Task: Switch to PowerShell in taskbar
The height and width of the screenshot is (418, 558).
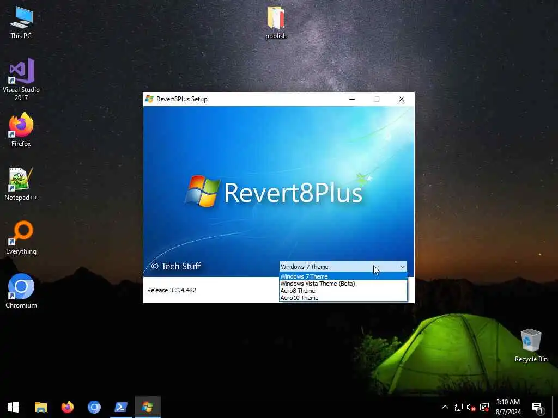Action: coord(120,407)
